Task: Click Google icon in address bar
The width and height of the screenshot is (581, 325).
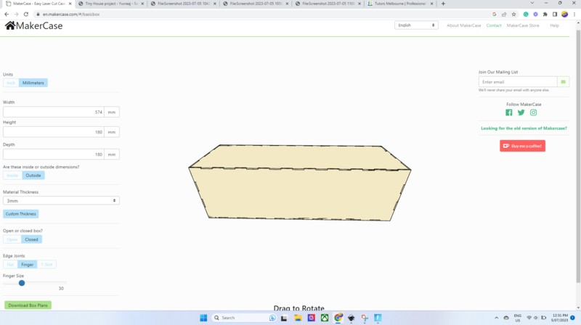Action: pyautogui.click(x=495, y=14)
